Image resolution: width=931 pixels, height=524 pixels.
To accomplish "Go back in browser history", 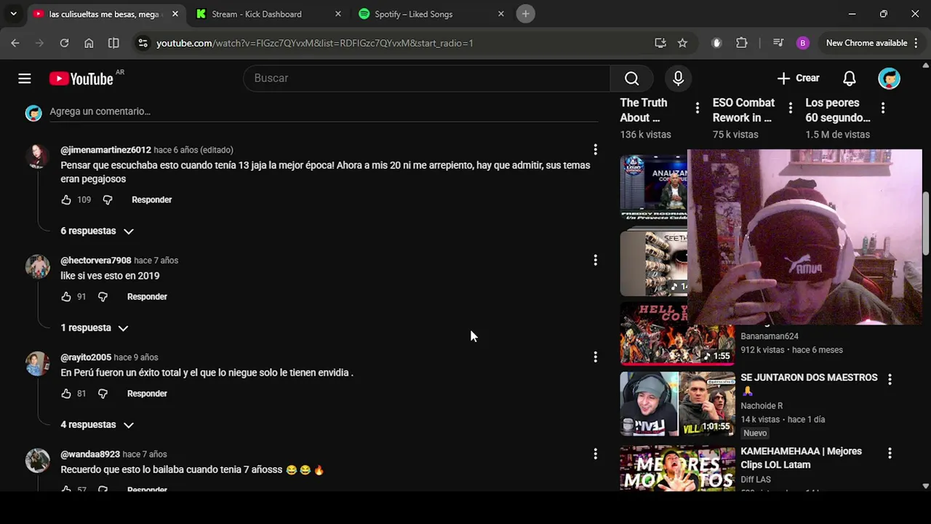I will pyautogui.click(x=15, y=43).
